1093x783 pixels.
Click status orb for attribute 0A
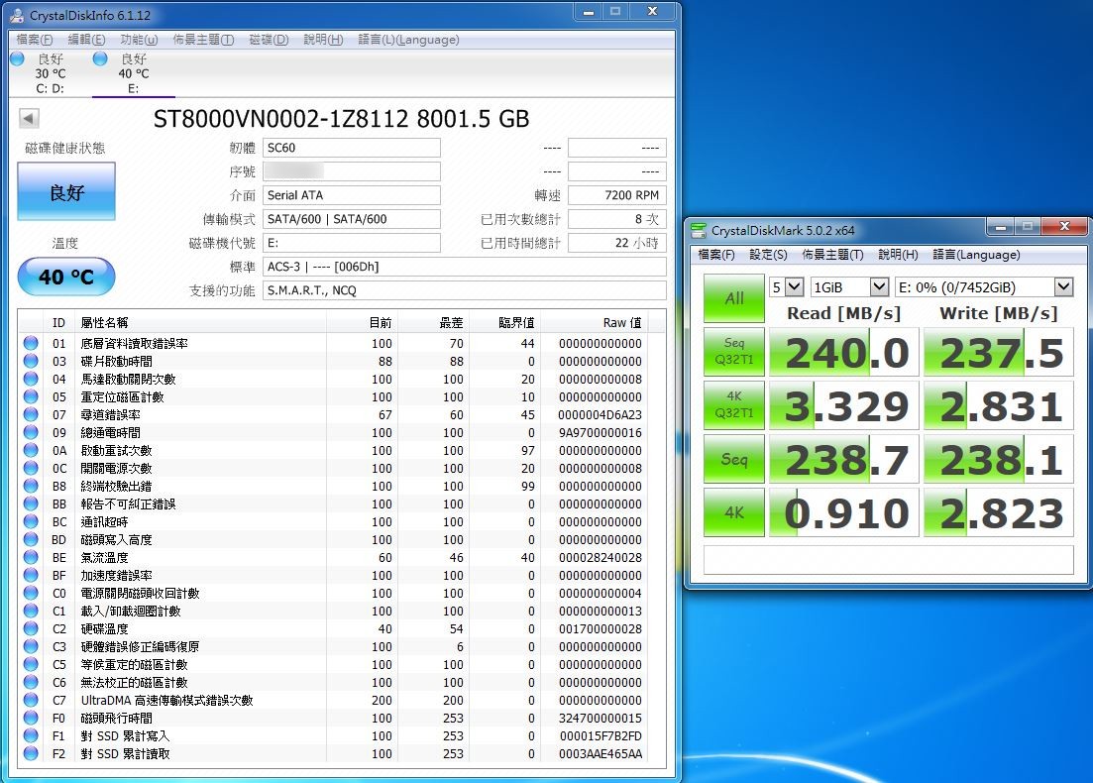coord(31,450)
